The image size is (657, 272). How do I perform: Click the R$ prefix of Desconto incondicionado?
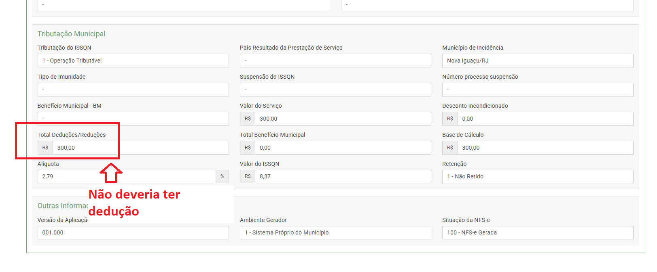pyautogui.click(x=450, y=119)
